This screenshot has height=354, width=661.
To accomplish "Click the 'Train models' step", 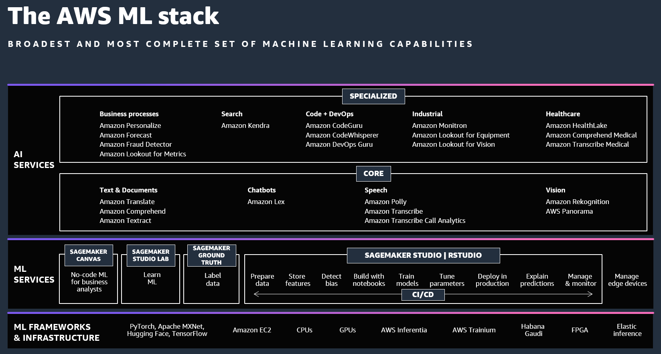I will 407,280.
